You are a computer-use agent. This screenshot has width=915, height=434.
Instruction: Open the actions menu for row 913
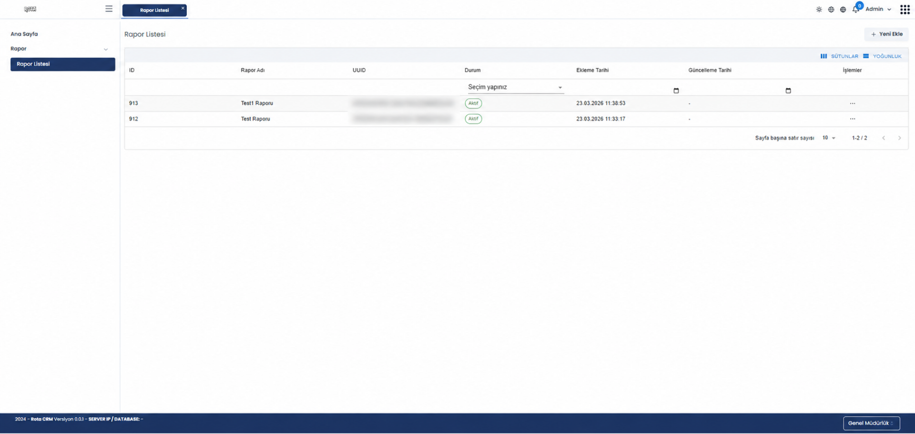click(x=852, y=103)
